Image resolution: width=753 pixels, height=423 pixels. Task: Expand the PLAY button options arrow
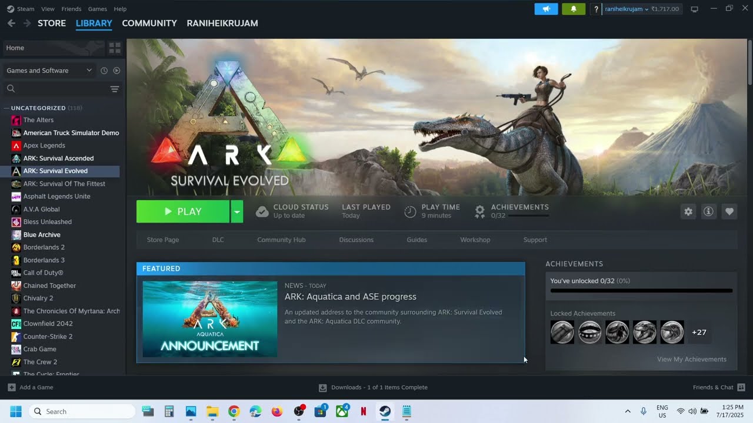(x=236, y=211)
